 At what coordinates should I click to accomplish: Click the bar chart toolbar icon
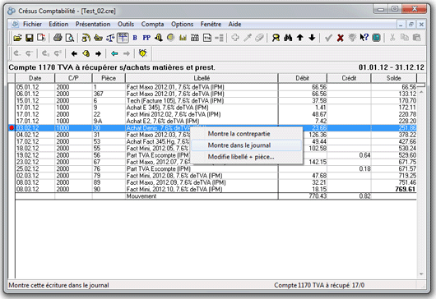[x=183, y=38]
